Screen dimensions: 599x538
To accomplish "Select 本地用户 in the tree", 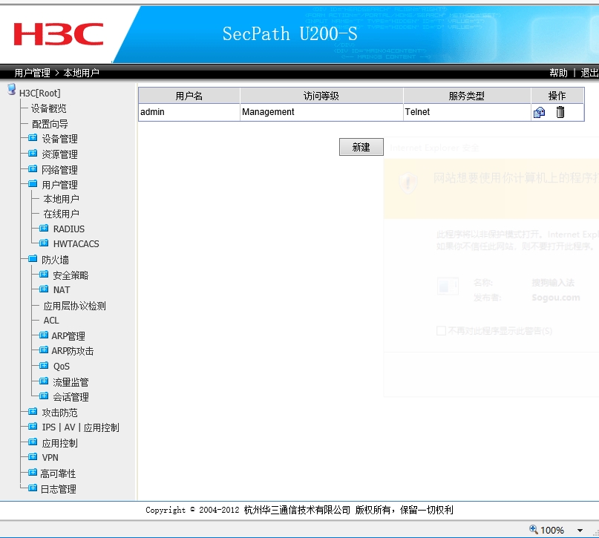I will 61,199.
